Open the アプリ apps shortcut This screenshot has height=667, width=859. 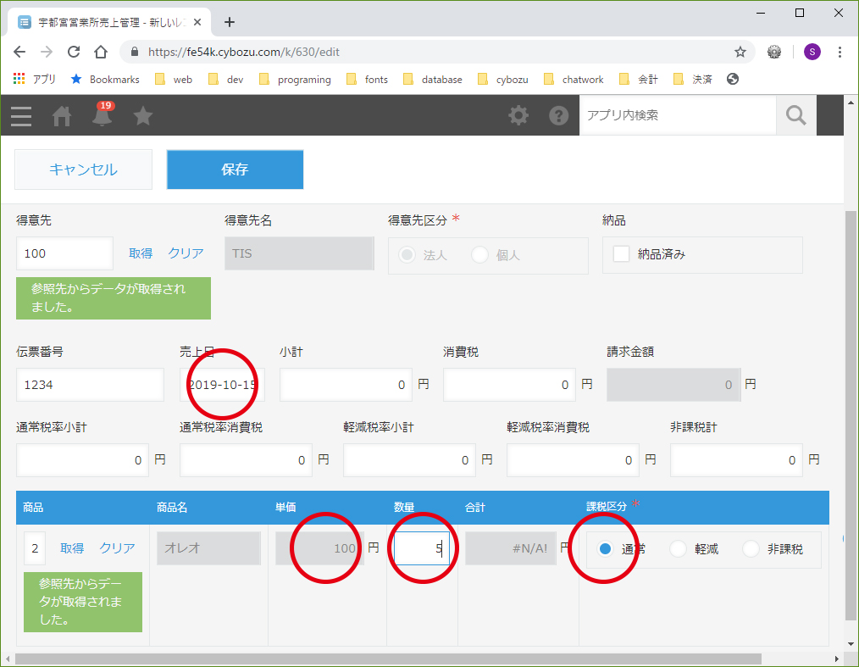34,80
